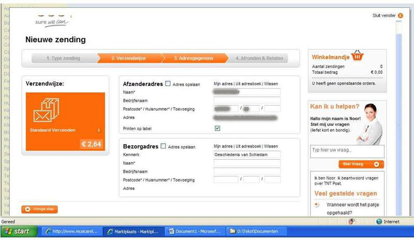The height and width of the screenshot is (240, 414).
Task: Click the info icon beside Standaard Verzenden
Action: coord(98,130)
